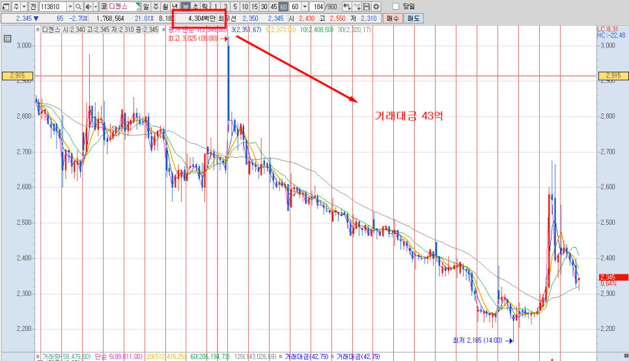Click the 전 button beside the stock code
Viewport: 629px width, 361px height.
(x=33, y=7)
